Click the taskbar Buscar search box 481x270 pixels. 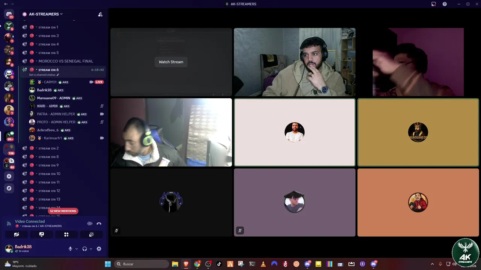click(142, 264)
